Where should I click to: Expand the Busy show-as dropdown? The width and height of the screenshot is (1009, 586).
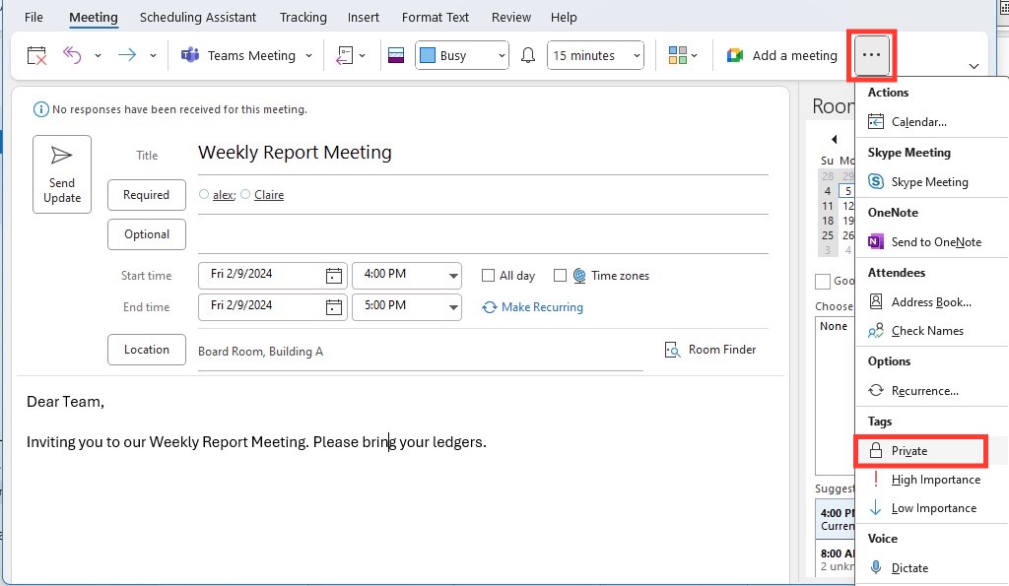click(x=462, y=55)
